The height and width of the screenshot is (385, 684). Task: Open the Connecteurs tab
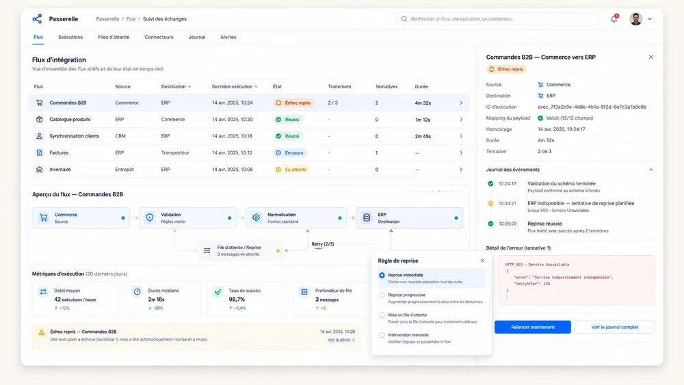point(159,37)
